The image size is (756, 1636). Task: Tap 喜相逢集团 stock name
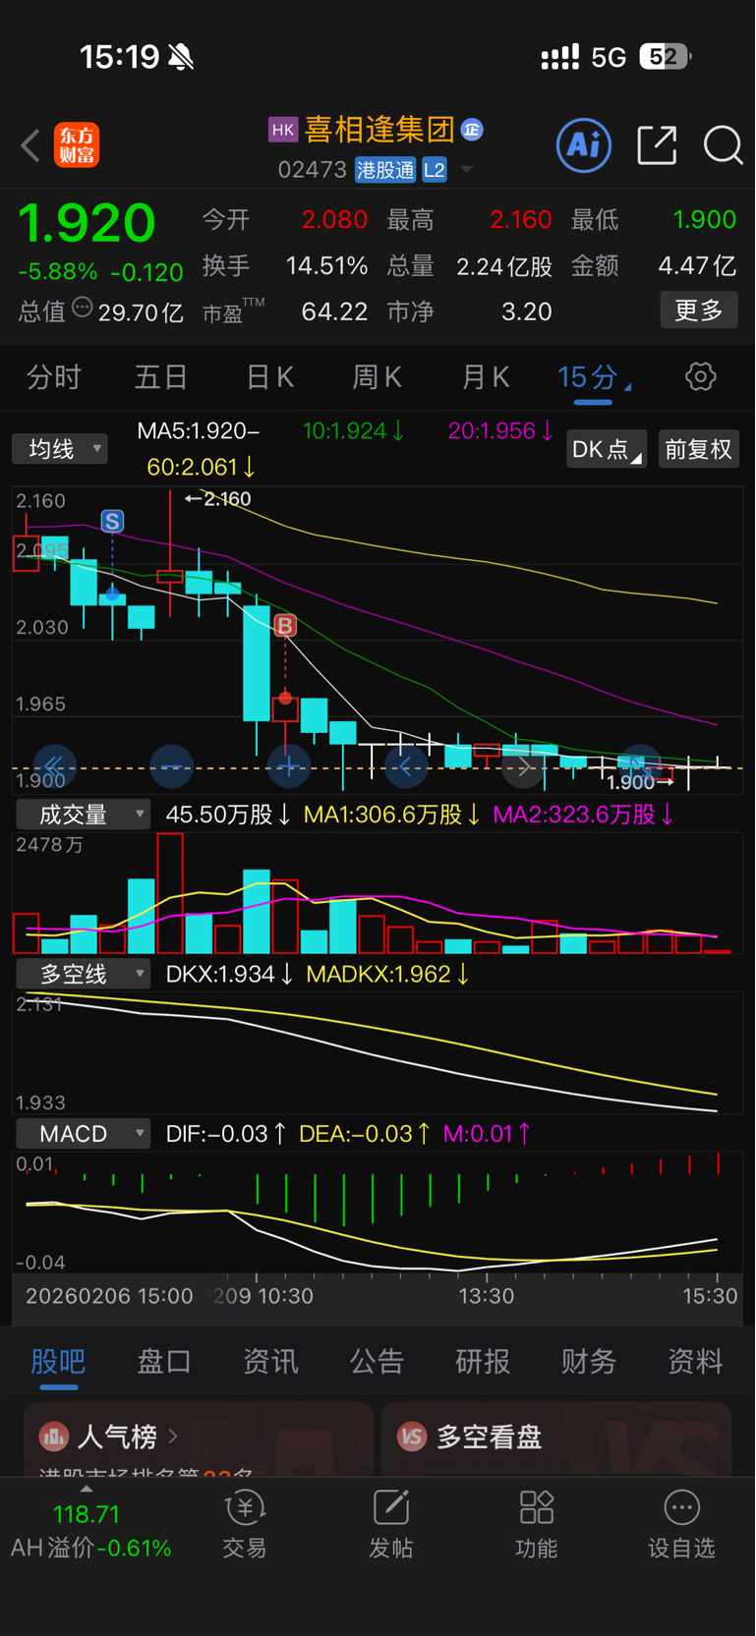point(379,130)
